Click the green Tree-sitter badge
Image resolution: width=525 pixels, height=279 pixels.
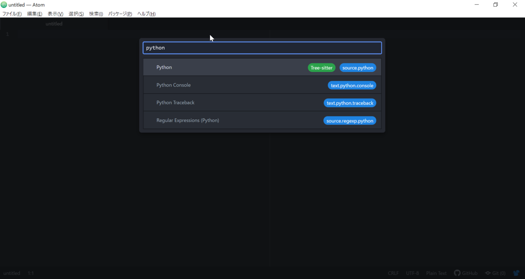tap(322, 68)
